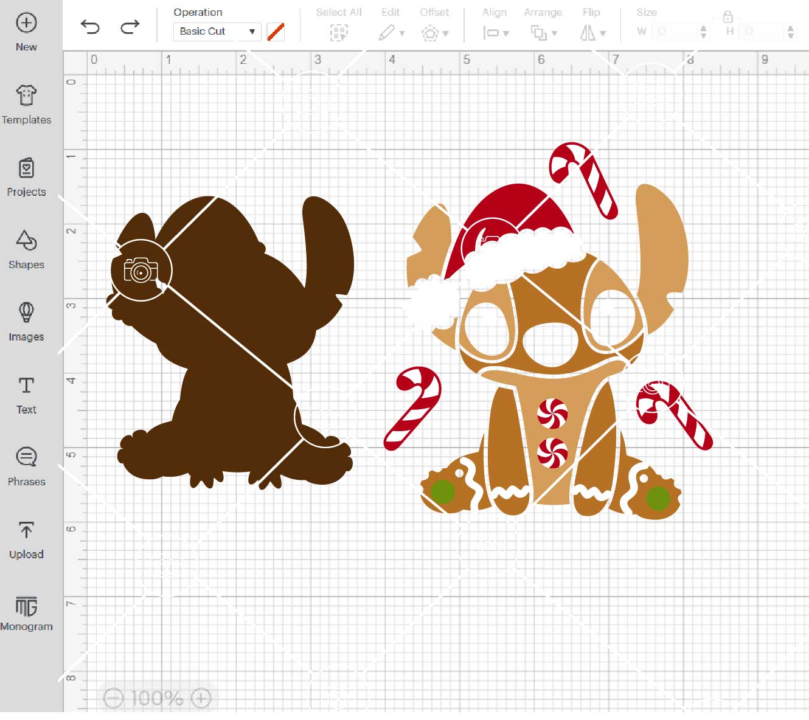Image resolution: width=809 pixels, height=720 pixels.
Task: Click the green gumdrop on left foot
Action: pos(443,491)
